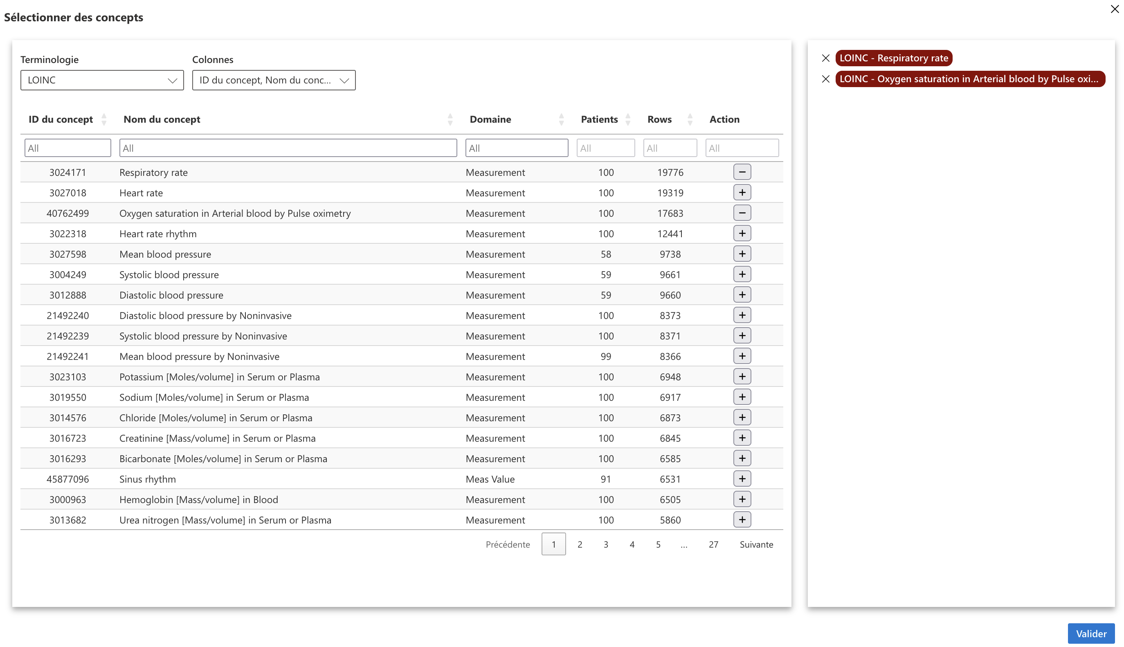Add Systolic blood pressure by Noninvasive

pyautogui.click(x=742, y=335)
